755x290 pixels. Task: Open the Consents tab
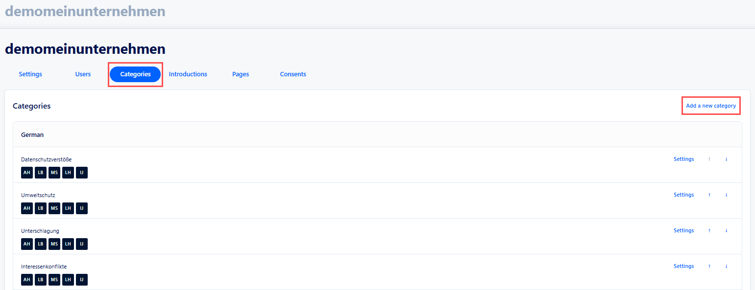click(x=293, y=74)
